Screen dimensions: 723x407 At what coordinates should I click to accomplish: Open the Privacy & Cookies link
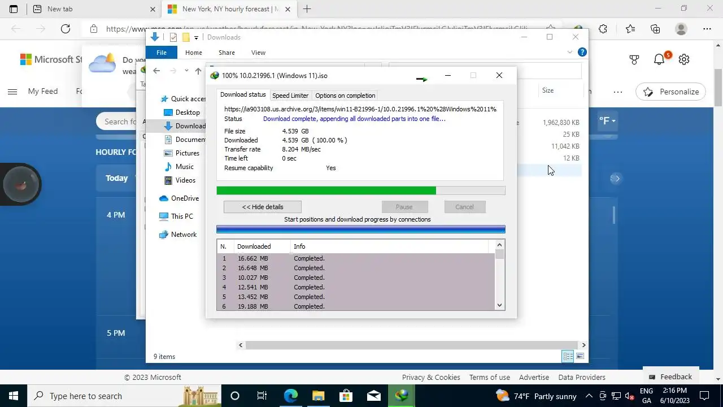431,377
